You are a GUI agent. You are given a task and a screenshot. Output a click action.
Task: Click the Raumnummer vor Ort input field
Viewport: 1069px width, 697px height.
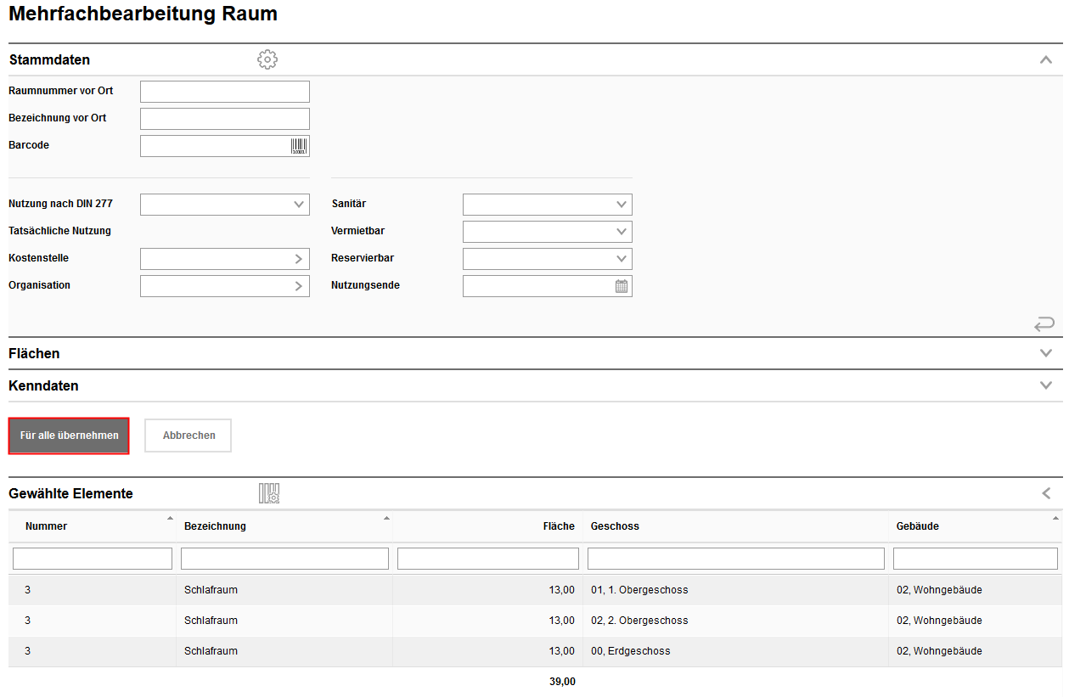(x=224, y=92)
